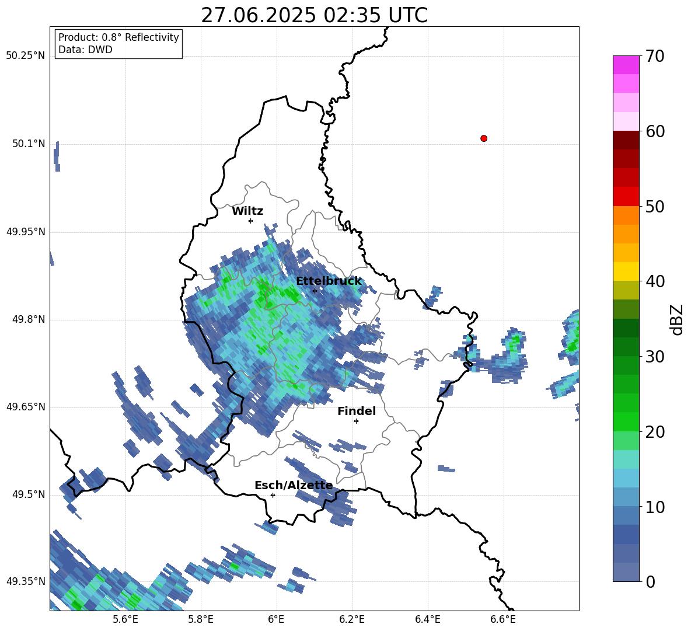691x631 pixels.
Task: Click the 49.8°N latitude label
Action: coord(28,319)
